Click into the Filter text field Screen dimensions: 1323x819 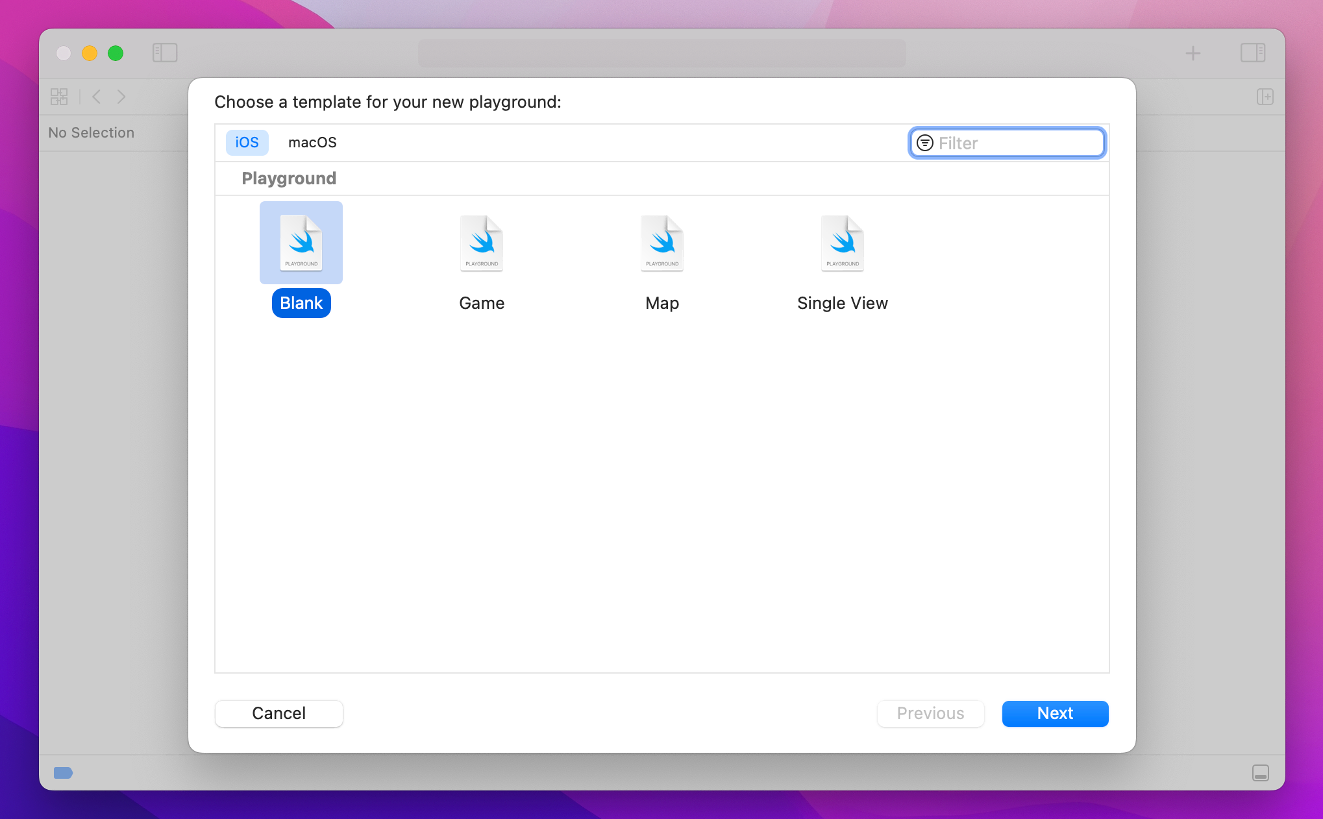coord(1006,143)
